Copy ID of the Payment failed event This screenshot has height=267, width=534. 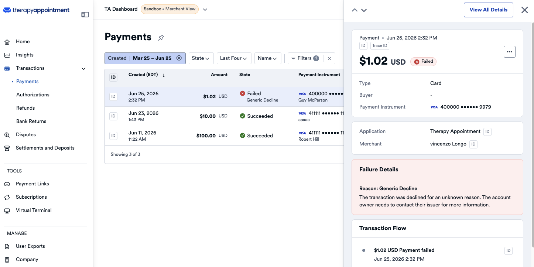509,251
